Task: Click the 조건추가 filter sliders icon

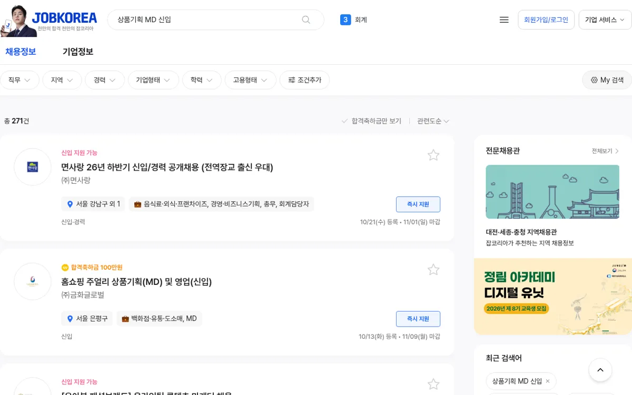Action: pyautogui.click(x=292, y=80)
